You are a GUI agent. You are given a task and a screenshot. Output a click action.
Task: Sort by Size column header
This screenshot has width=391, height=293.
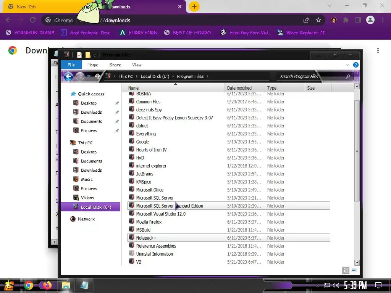pyautogui.click(x=318, y=88)
